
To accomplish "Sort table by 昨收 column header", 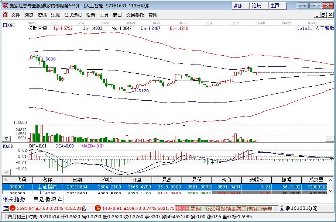I will 107,180.
